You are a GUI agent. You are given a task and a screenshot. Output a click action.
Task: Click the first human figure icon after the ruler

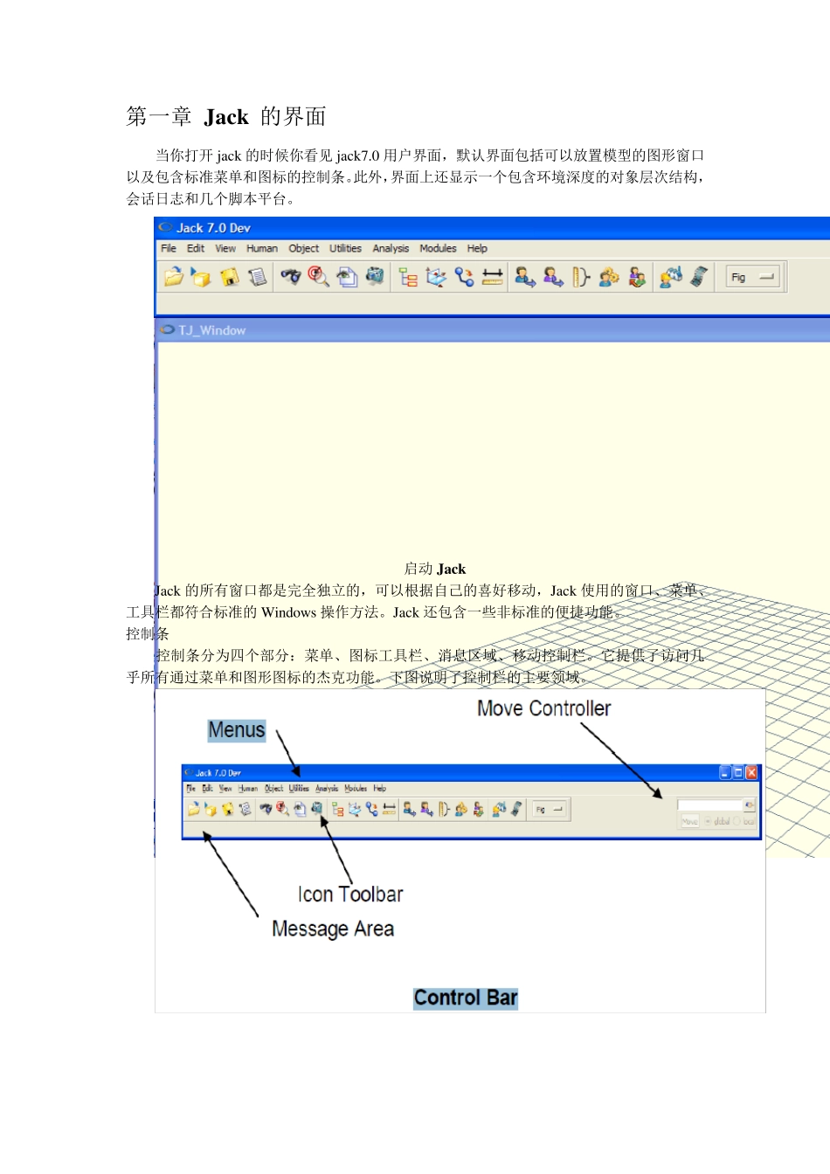click(524, 277)
